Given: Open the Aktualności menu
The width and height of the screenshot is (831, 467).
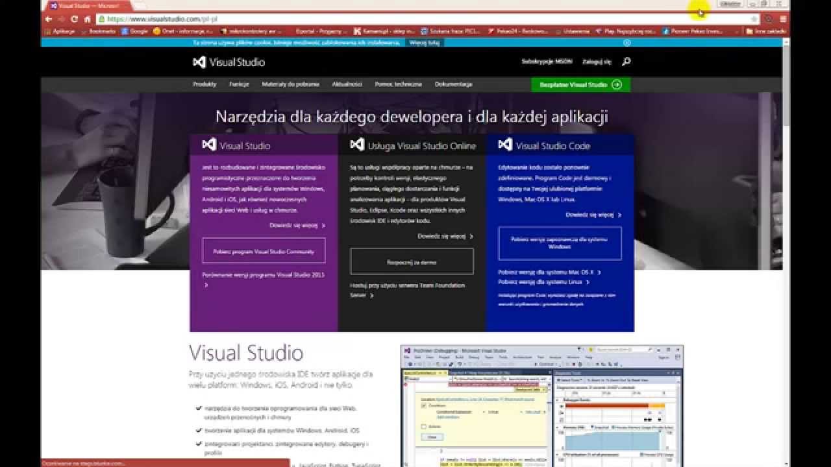Looking at the screenshot, I should point(347,84).
